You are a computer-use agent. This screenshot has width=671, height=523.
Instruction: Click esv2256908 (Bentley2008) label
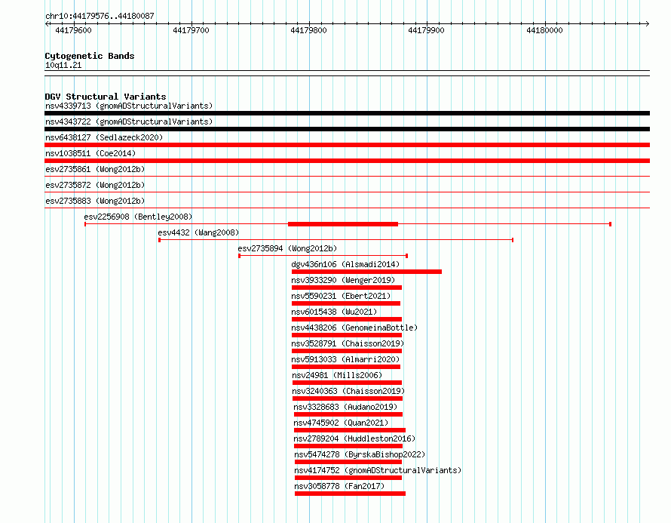pos(138,217)
